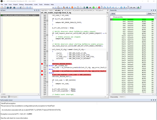
Task: Switch to the Watch 1 tab
Action: click(122, 97)
